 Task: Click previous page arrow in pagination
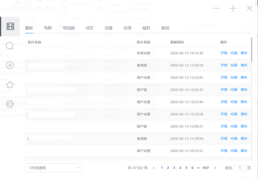pyautogui.click(x=154, y=168)
